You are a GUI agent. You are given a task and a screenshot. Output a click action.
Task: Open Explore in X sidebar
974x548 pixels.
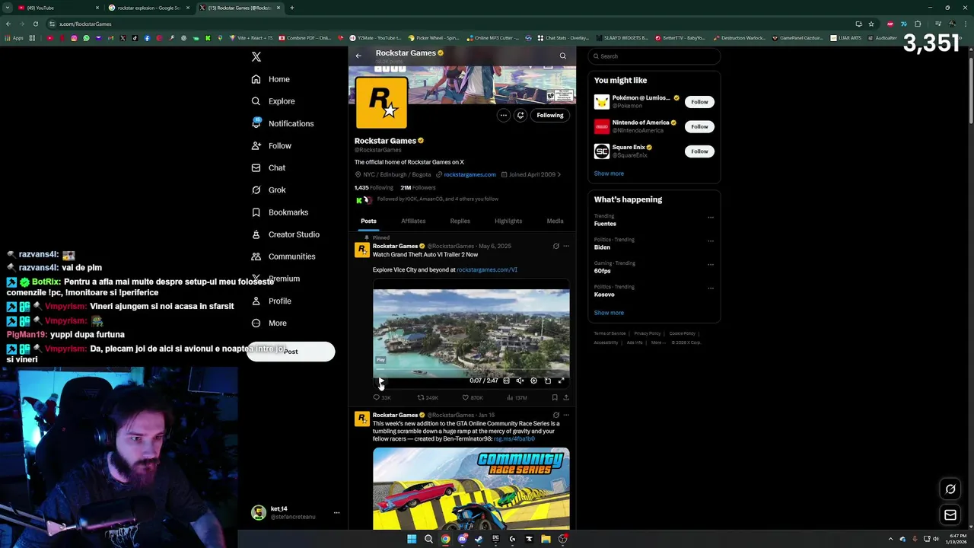click(273, 101)
